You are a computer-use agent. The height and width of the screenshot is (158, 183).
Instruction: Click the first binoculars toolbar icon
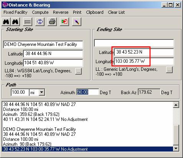6,22
